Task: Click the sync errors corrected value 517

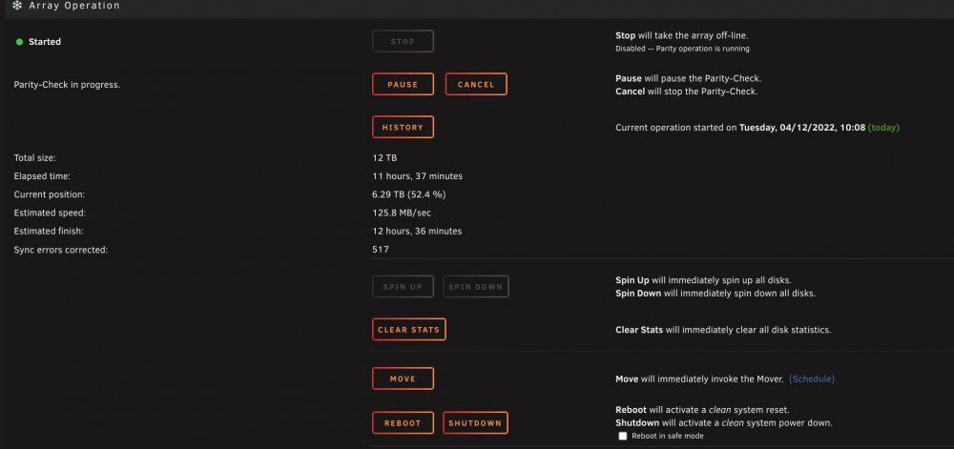Action: tap(381, 250)
